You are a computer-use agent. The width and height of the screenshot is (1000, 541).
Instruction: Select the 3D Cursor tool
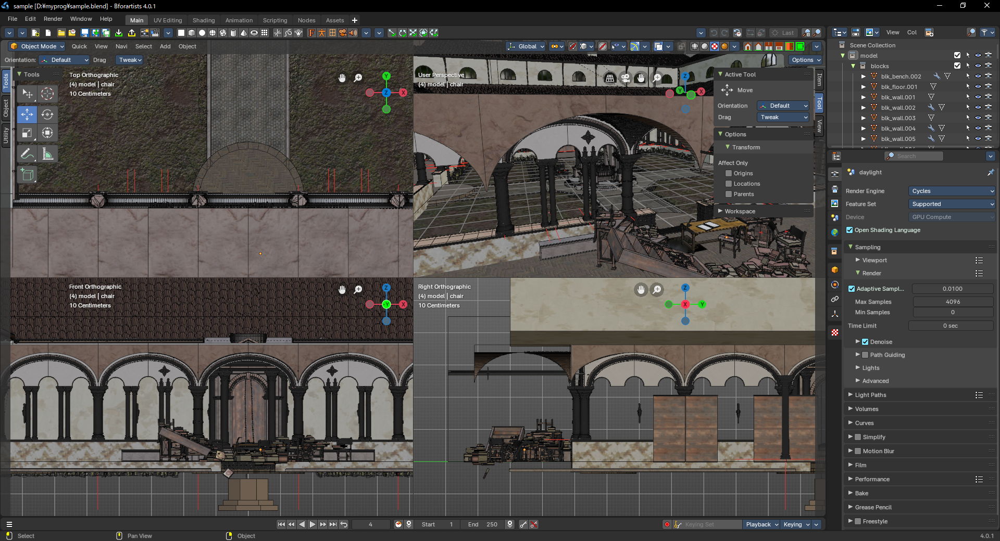(x=47, y=94)
